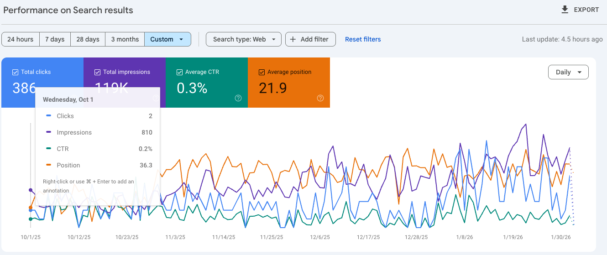Click the Average CTR 0.3% card
607x255 pixels.
pos(207,83)
